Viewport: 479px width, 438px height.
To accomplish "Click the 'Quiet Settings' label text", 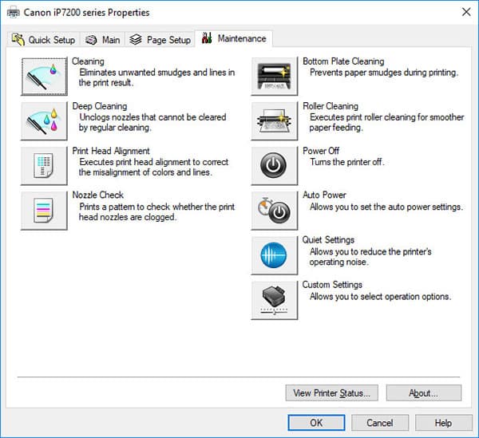I will (328, 240).
